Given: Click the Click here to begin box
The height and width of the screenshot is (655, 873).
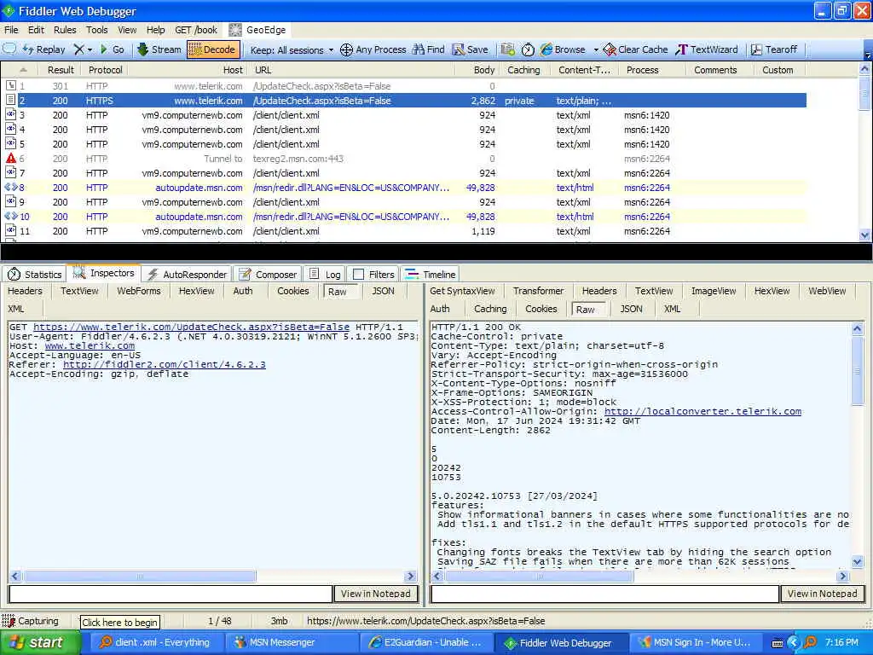Looking at the screenshot, I should (x=119, y=622).
